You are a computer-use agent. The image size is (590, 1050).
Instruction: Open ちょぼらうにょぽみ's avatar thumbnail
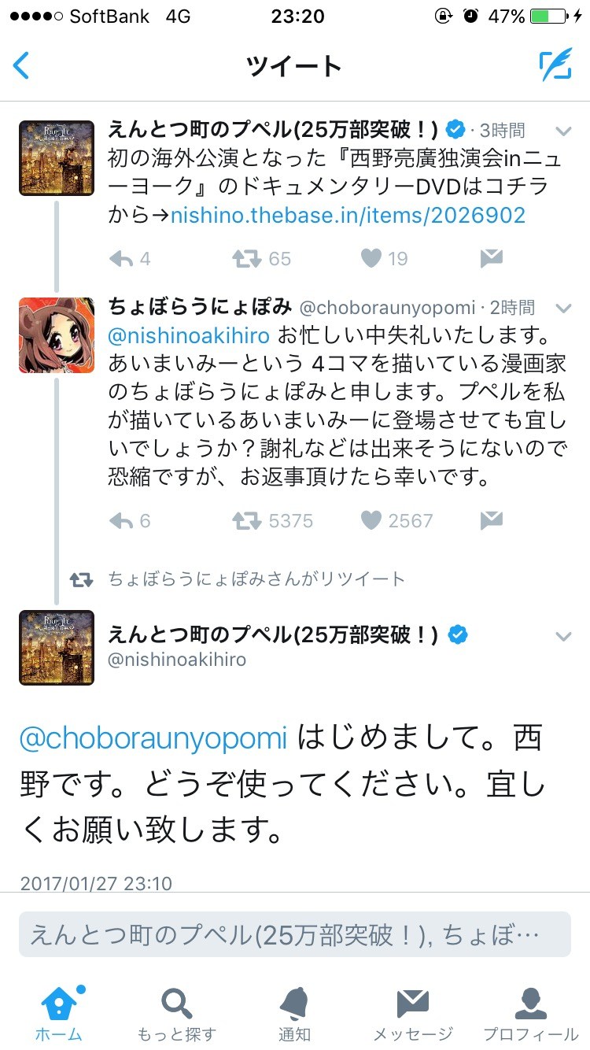click(x=57, y=335)
